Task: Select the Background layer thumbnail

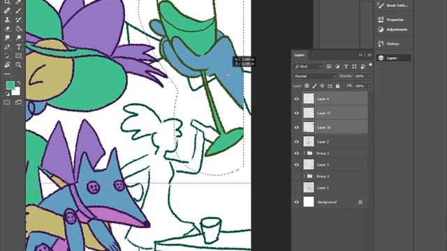Action: (x=309, y=202)
